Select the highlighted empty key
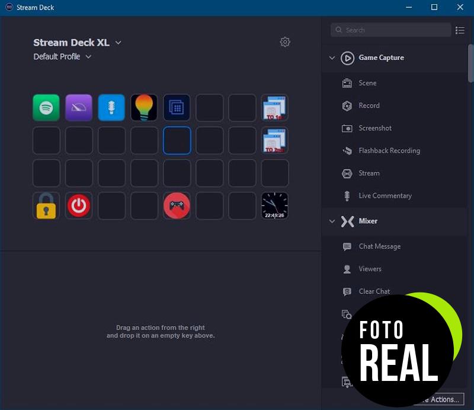474x410 pixels. (177, 141)
